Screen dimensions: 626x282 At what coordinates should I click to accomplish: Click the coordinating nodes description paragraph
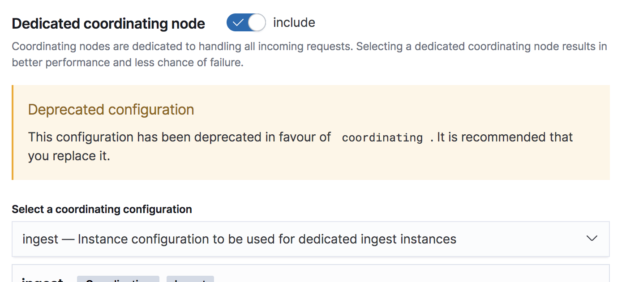309,54
